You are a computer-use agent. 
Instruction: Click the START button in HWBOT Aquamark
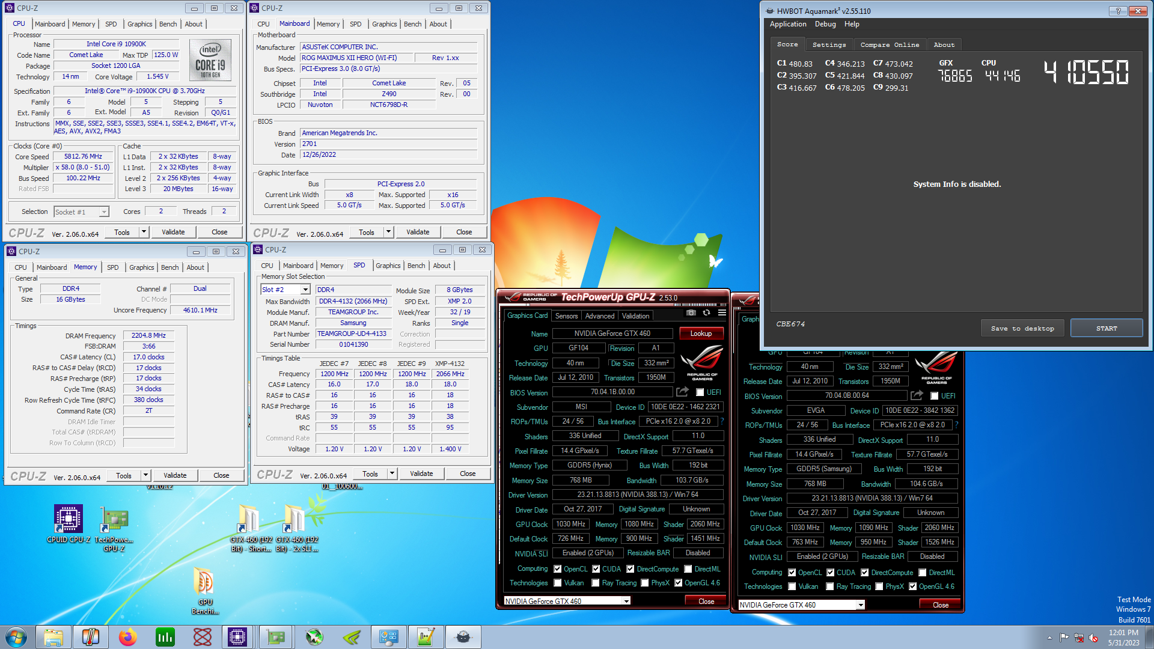click(1107, 328)
